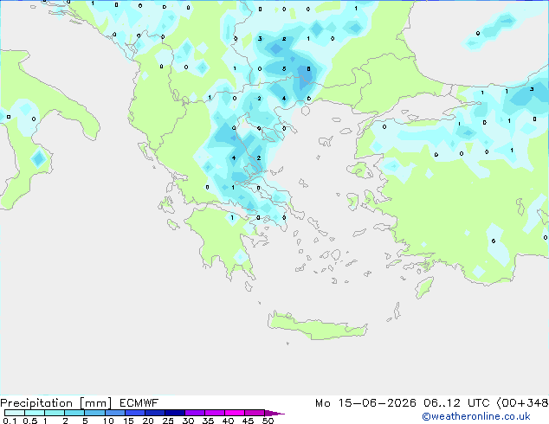549x424 pixels.
Task: Click the 40–45 mm magenta legend swatch
Action: [x=235, y=413]
